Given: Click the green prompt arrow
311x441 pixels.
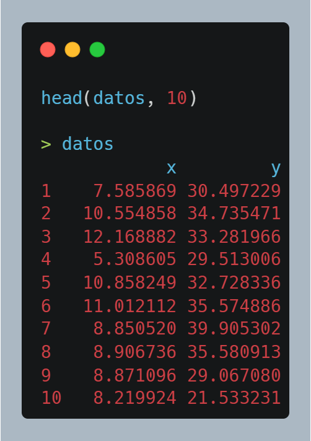Looking at the screenshot, I should click(46, 144).
